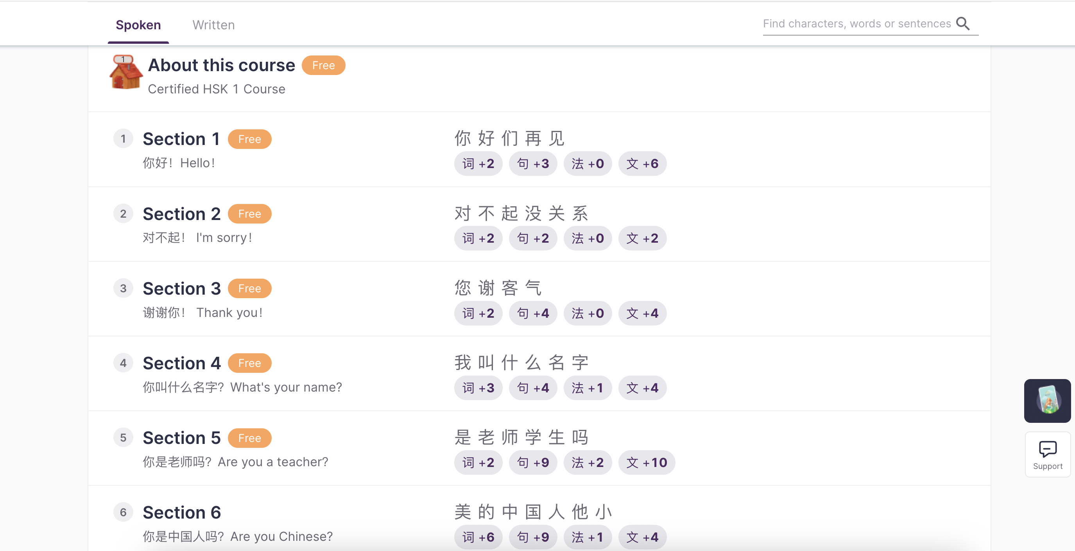
Task: Open Section 5 Are you a teacher lesson
Action: (x=182, y=438)
